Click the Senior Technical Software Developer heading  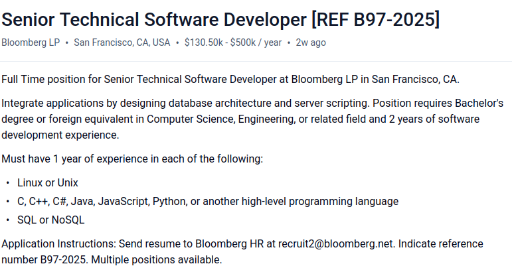[x=220, y=19]
